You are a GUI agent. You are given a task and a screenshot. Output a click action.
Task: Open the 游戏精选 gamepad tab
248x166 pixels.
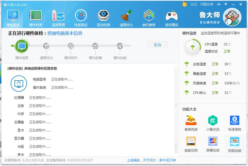(x=172, y=18)
